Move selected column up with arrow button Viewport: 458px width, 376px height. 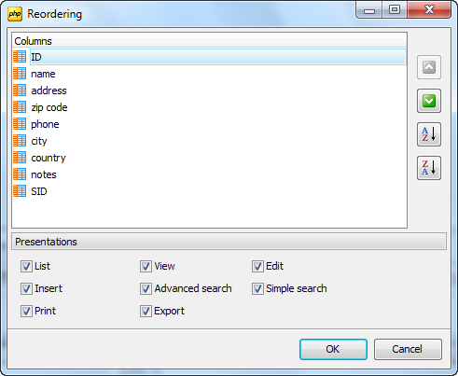(429, 67)
